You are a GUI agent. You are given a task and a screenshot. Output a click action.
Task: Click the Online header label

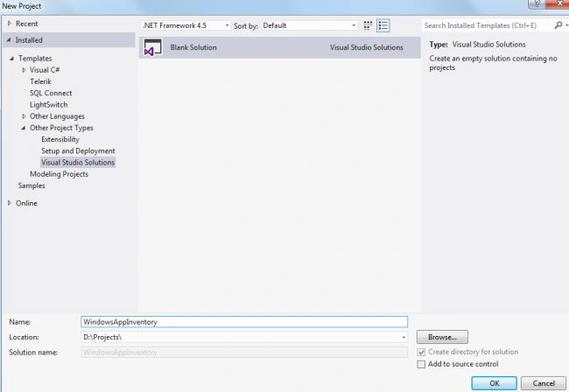point(26,203)
